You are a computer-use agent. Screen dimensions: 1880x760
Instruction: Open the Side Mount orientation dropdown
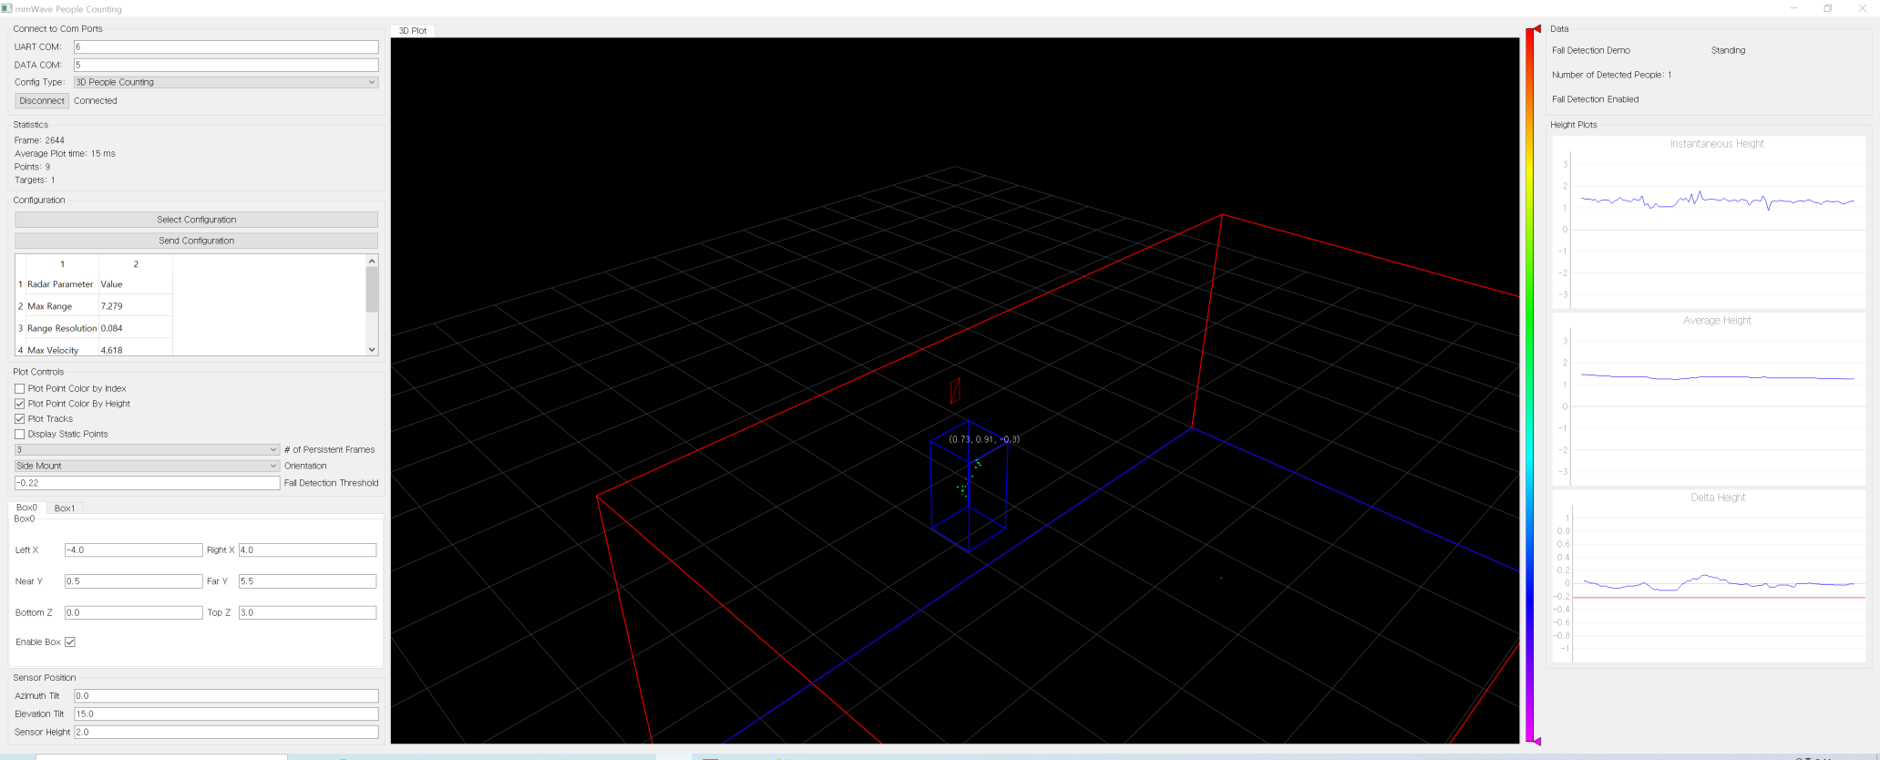147,466
